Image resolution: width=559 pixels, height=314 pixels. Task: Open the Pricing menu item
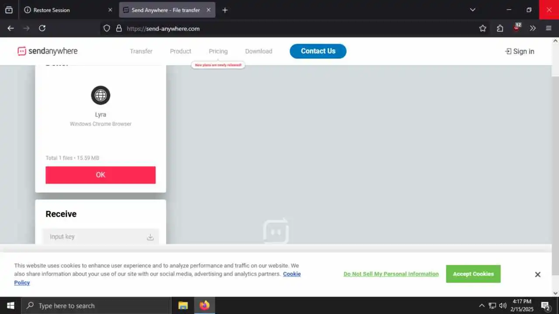click(x=218, y=51)
